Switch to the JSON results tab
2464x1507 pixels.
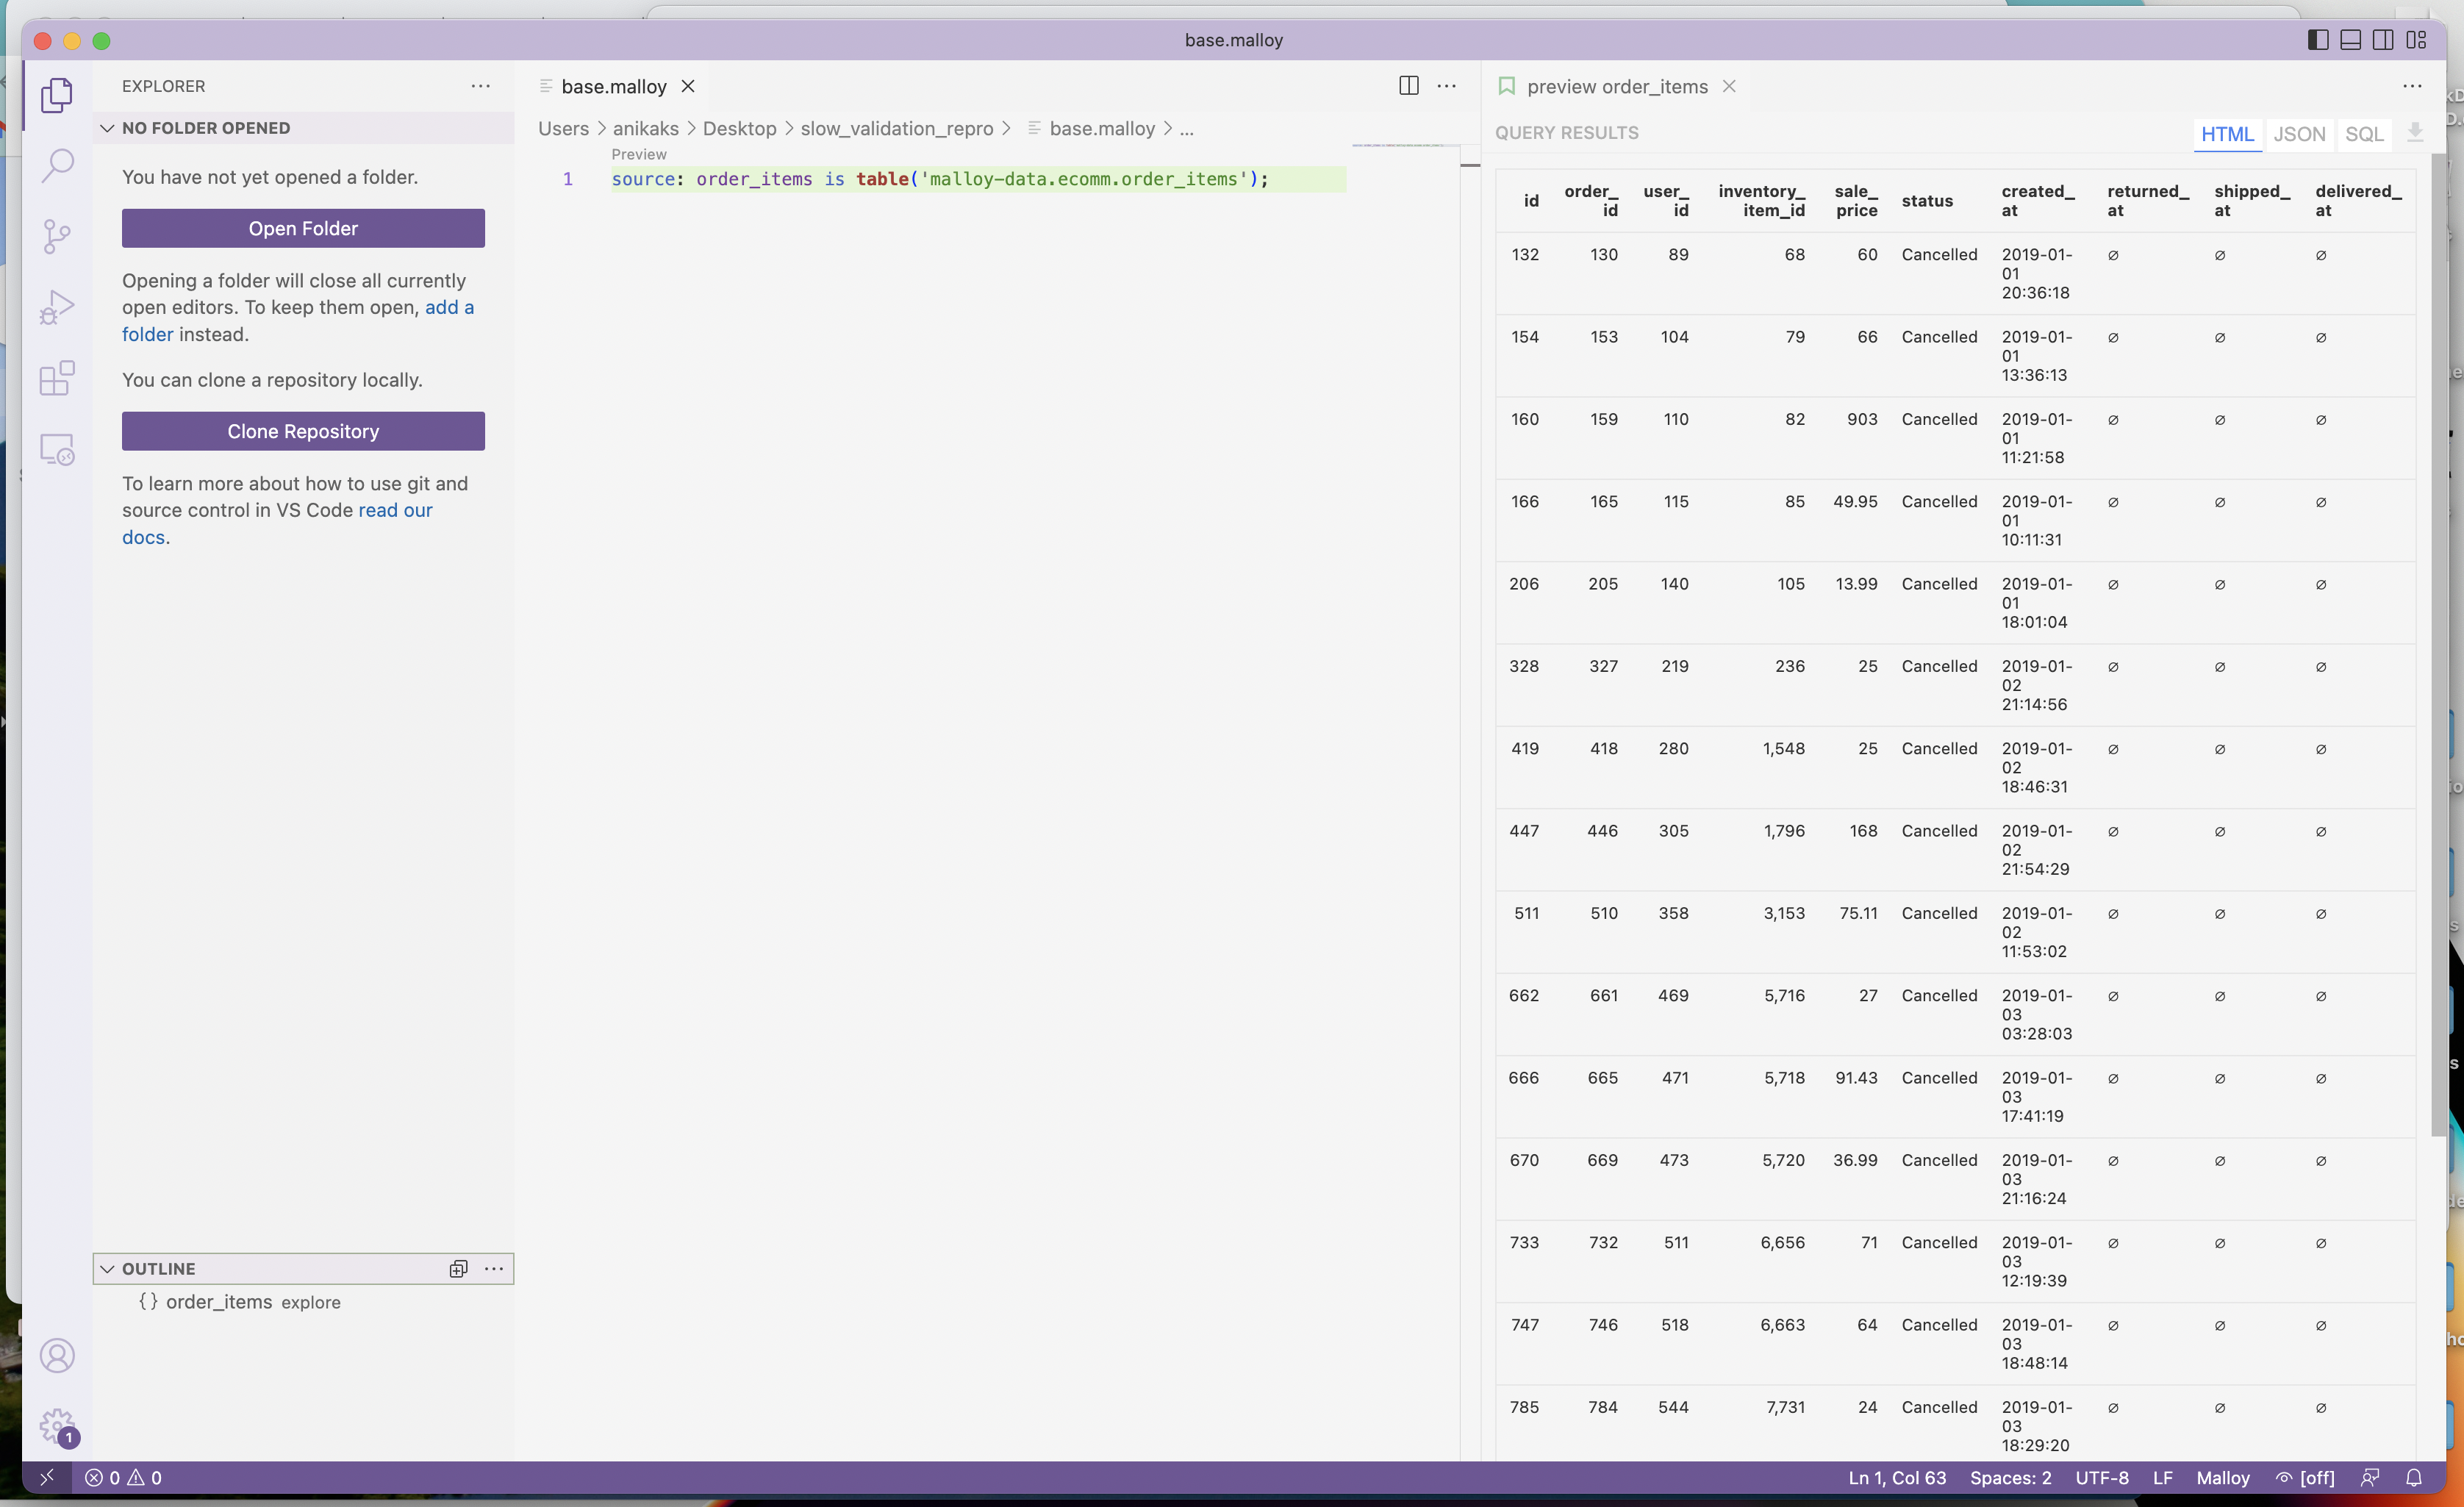click(x=2299, y=133)
